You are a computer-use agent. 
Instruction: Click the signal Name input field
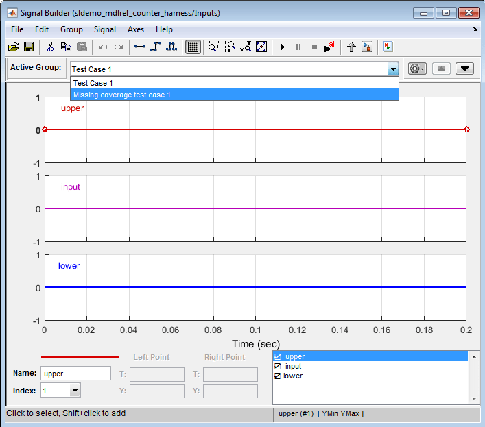point(75,374)
